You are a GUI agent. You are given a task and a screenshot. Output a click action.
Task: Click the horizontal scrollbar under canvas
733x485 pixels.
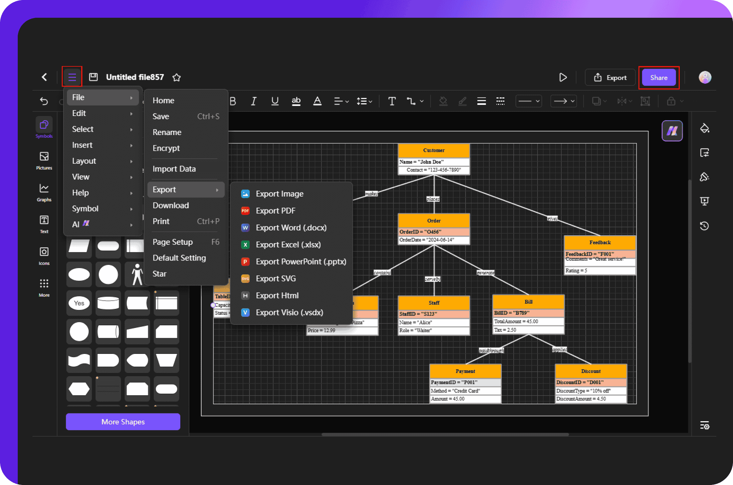[x=445, y=434]
